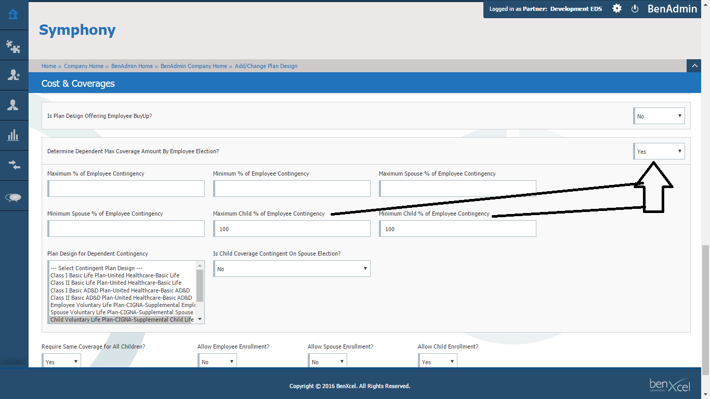Image resolution: width=710 pixels, height=399 pixels.
Task: Select Child Voluntary Life Plan-CIGNA option
Action: coord(122,320)
